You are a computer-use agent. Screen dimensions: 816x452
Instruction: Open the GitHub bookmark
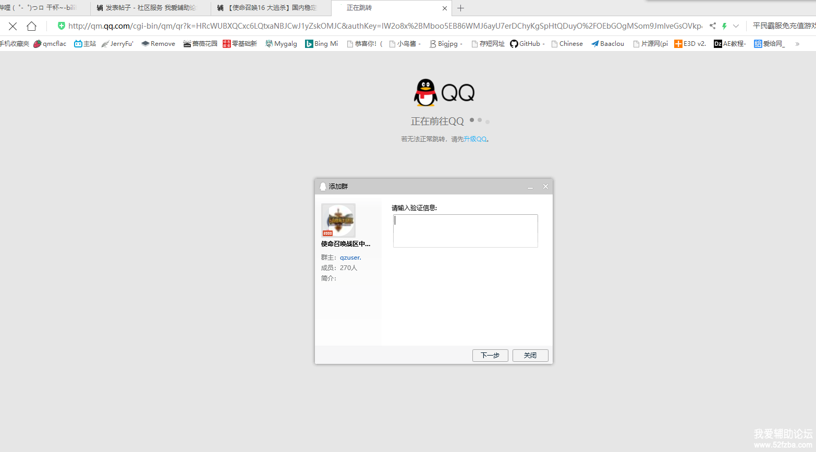(528, 44)
